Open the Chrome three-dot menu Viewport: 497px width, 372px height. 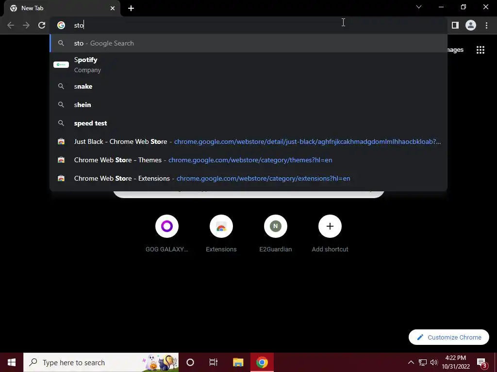tap(486, 25)
